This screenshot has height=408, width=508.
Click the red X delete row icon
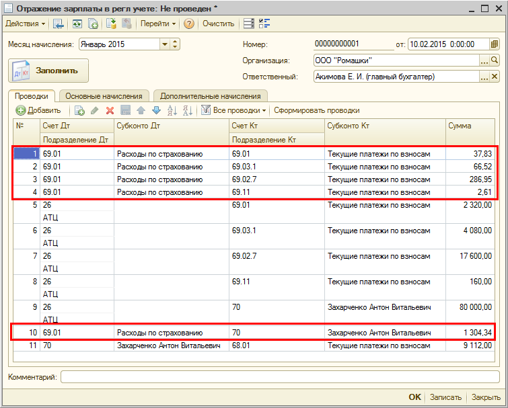coord(110,110)
